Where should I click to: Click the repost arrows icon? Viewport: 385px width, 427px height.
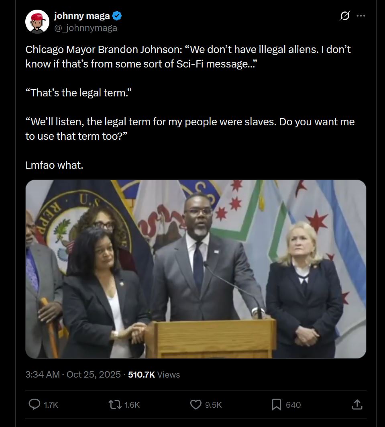pos(115,405)
